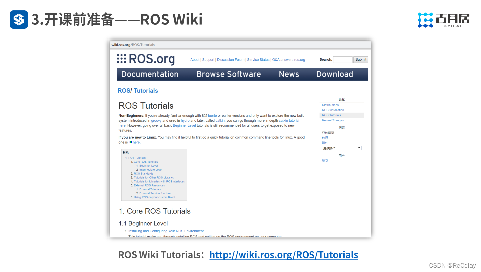Jump to 'Beginner Level' in the contents box

coord(149,166)
